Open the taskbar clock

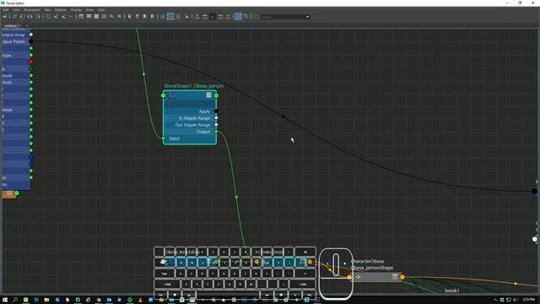pyautogui.click(x=528, y=300)
